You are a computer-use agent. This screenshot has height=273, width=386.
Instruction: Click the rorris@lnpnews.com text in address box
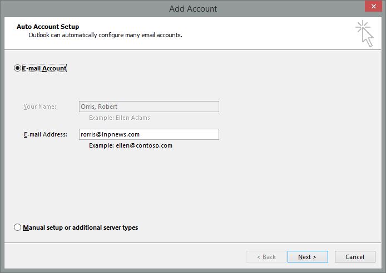110,134
